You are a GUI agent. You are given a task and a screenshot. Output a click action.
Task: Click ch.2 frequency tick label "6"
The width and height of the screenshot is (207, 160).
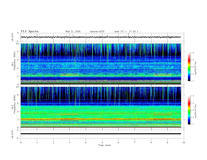point(18,103)
